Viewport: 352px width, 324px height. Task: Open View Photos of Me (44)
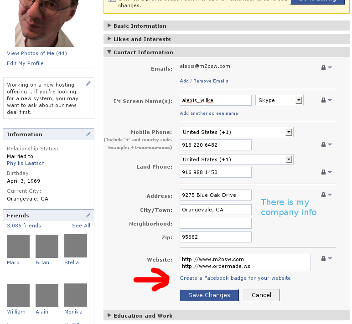pyautogui.click(x=37, y=53)
